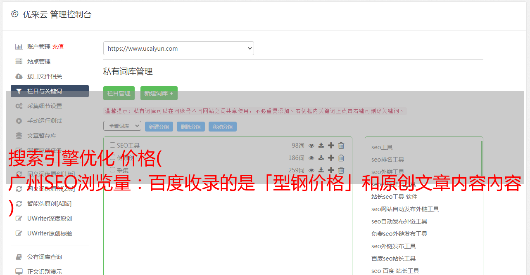Select keyword "百度seo站长工具"
Viewport: 530px width, 275px height.
393,259
